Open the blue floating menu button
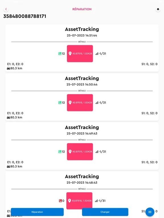 coord(150,212)
